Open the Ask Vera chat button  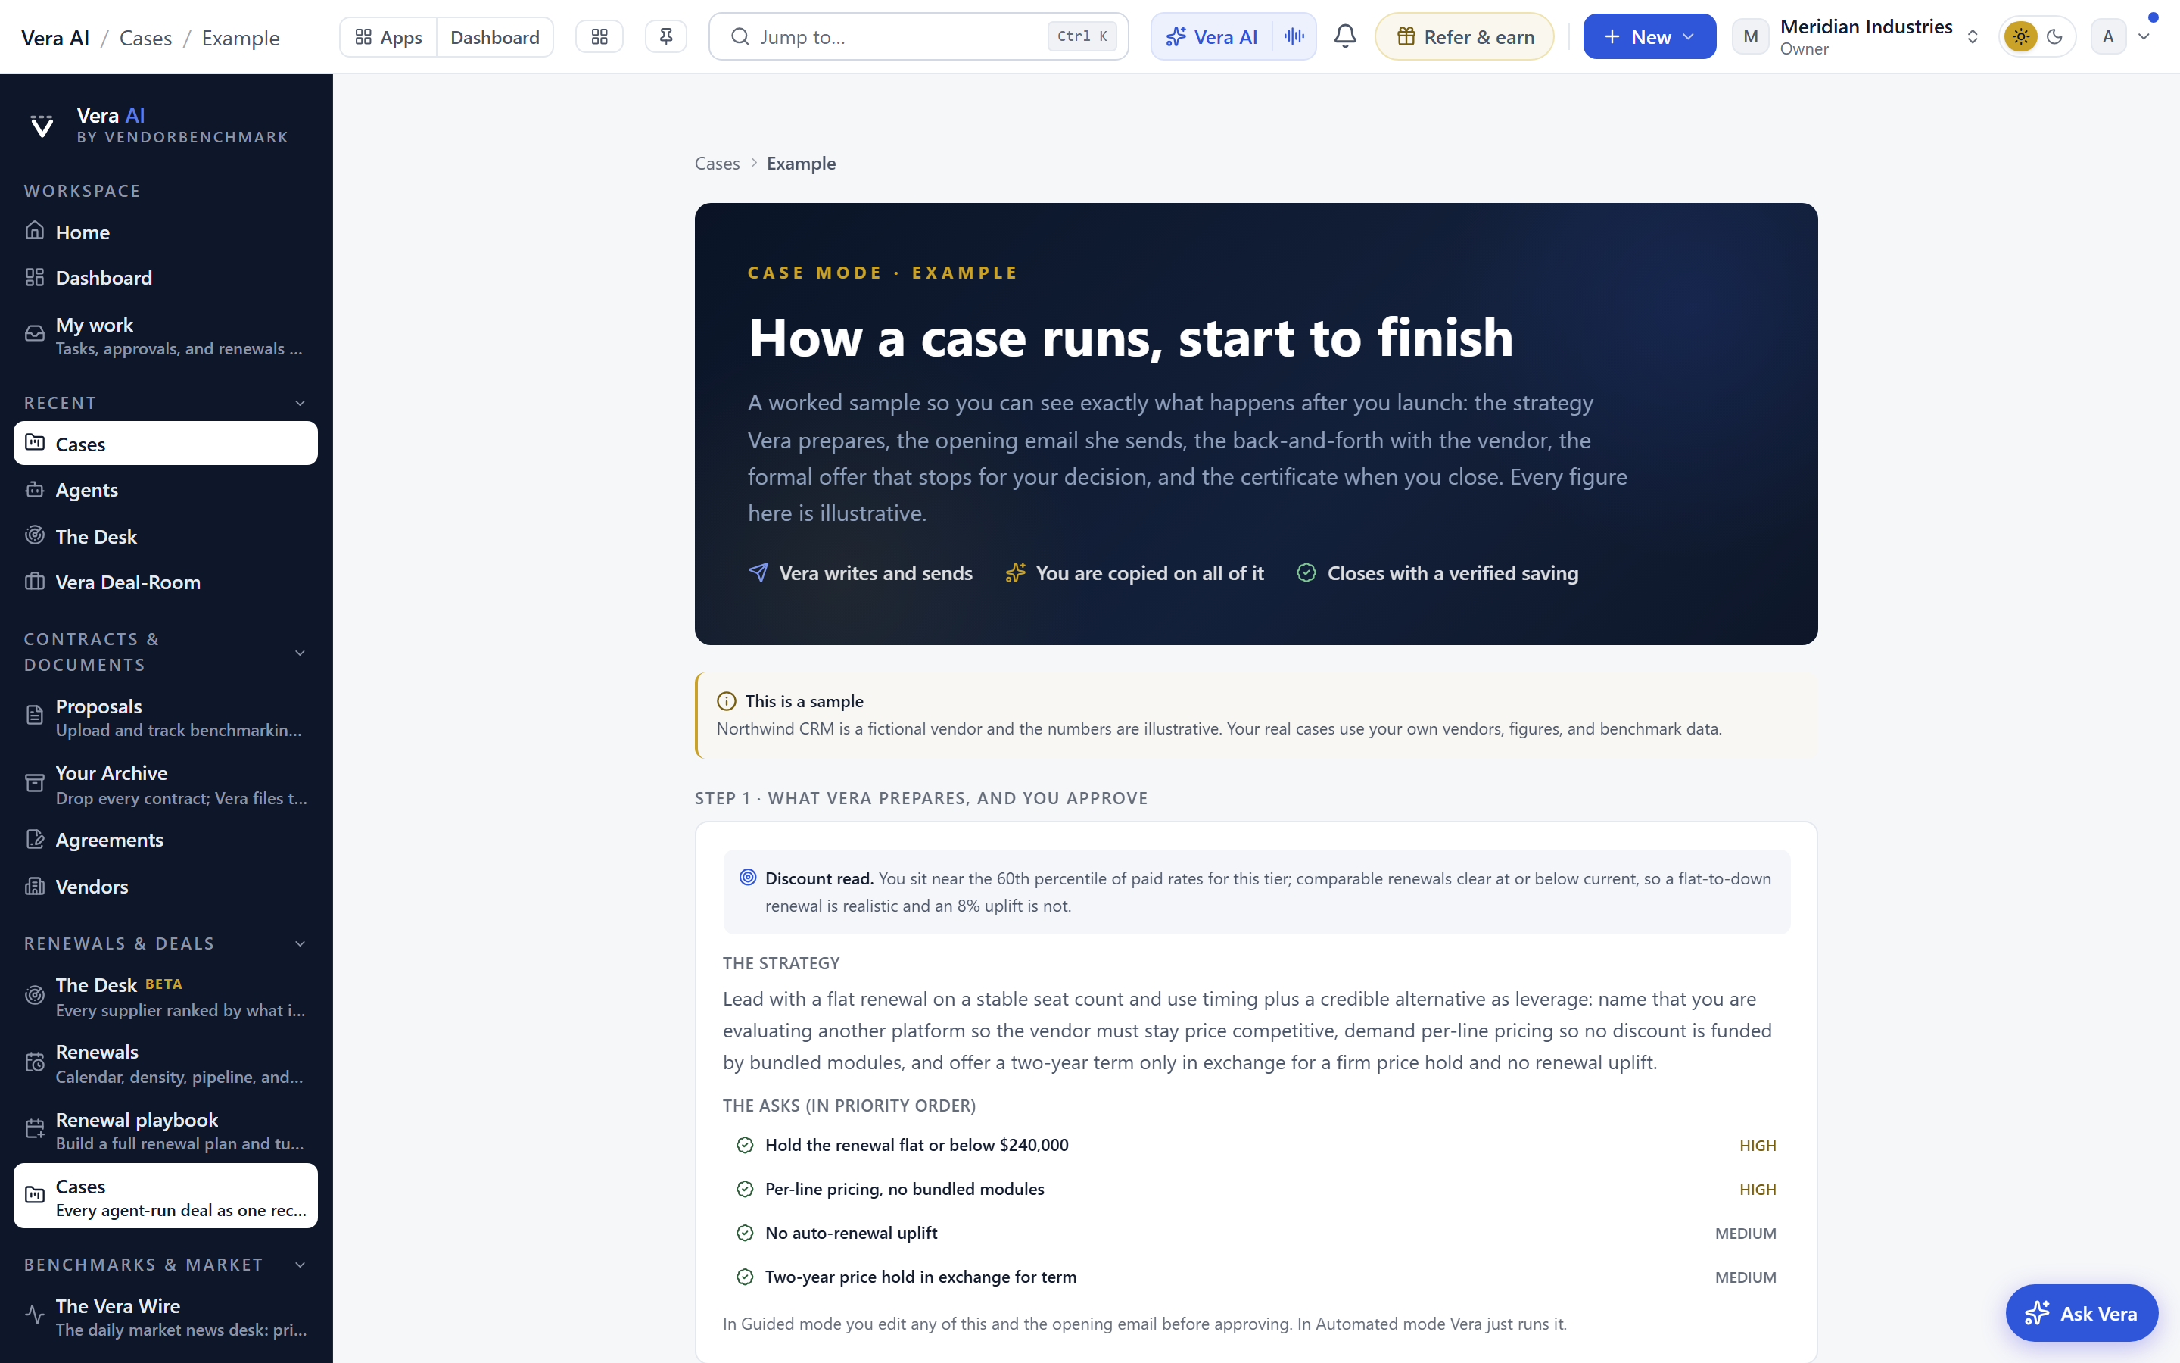coord(2081,1314)
